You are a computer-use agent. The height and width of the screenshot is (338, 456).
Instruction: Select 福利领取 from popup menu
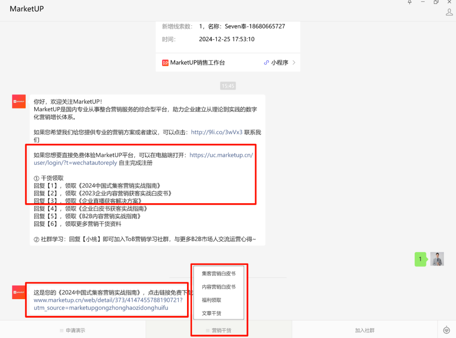[x=219, y=300]
